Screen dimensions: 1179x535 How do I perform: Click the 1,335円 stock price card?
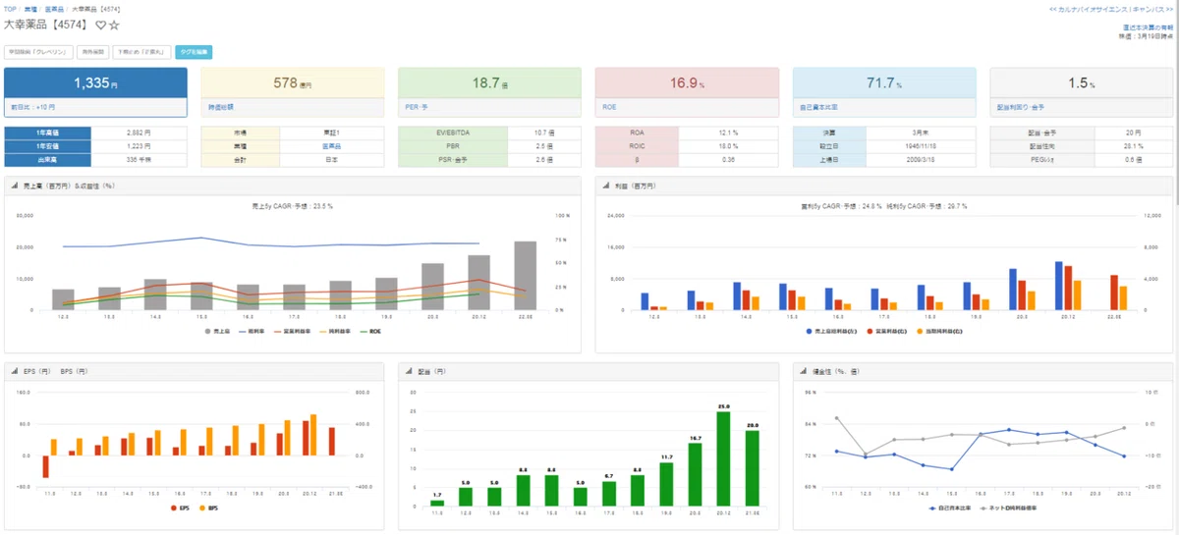95,92
